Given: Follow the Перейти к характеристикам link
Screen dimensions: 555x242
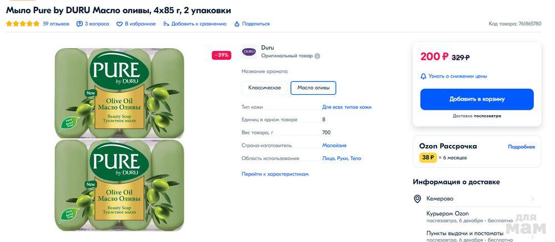Looking at the screenshot, I should click(275, 174).
